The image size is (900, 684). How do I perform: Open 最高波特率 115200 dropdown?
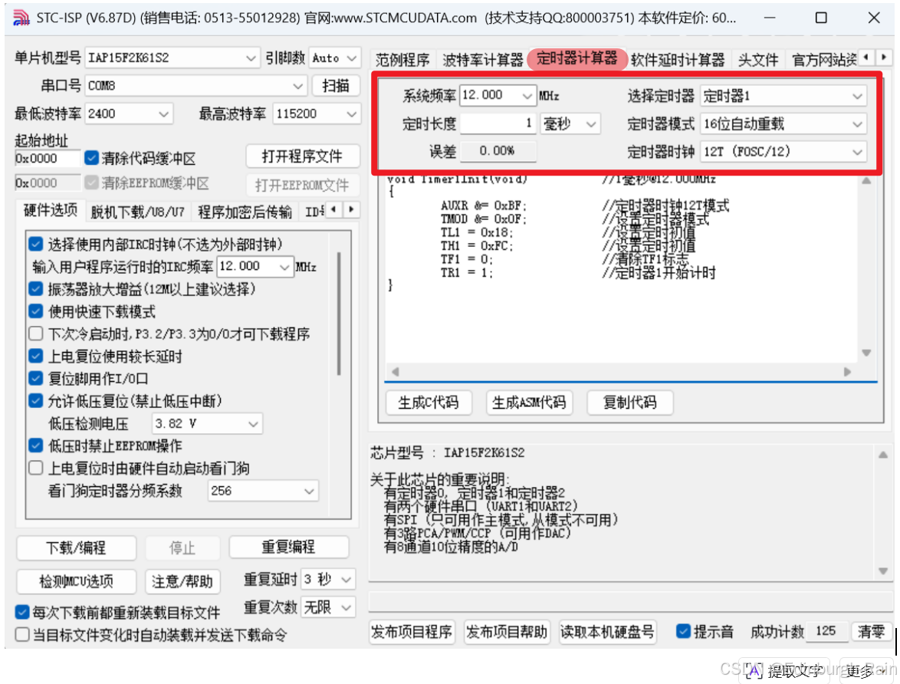click(317, 113)
